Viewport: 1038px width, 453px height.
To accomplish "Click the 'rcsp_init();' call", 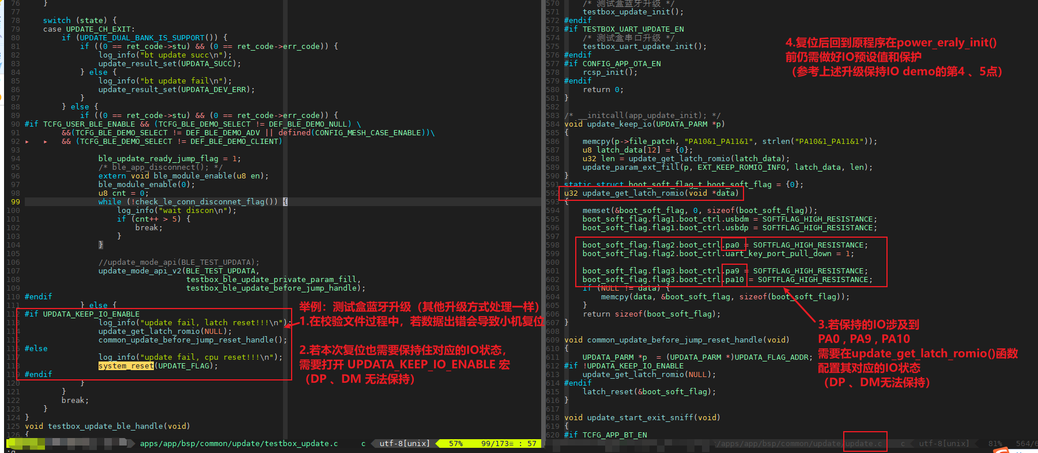I will [x=610, y=72].
